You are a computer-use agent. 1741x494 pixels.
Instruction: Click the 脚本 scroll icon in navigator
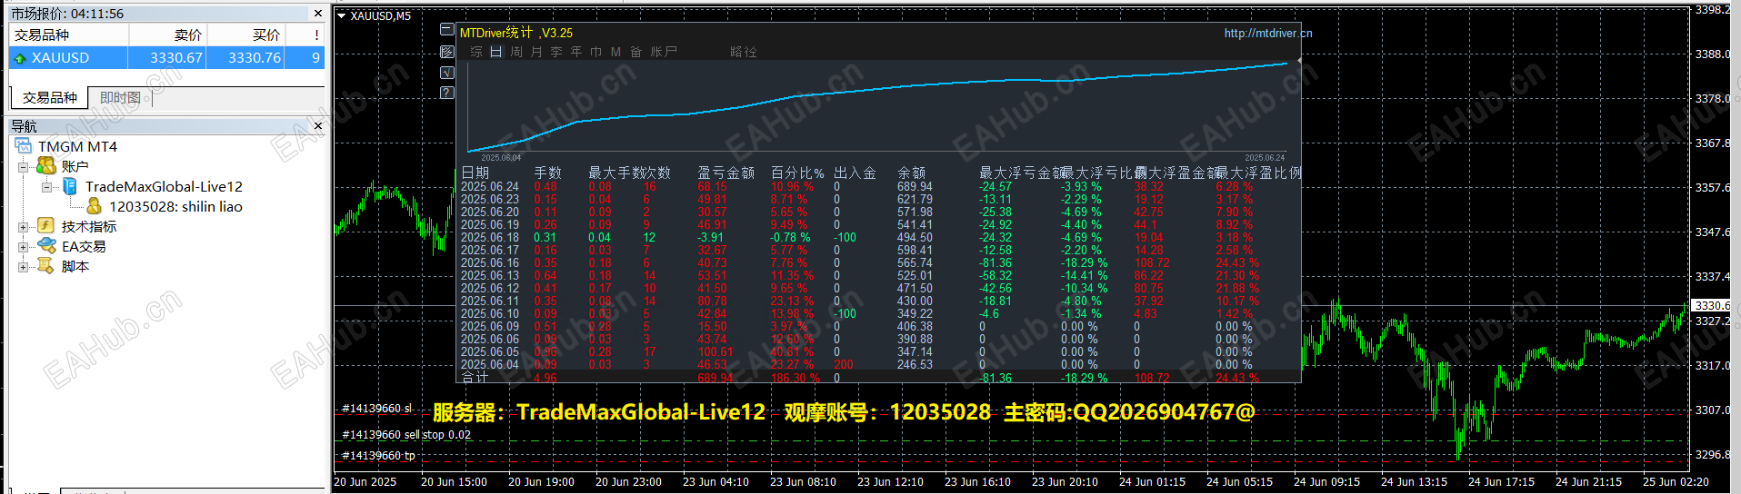click(46, 266)
